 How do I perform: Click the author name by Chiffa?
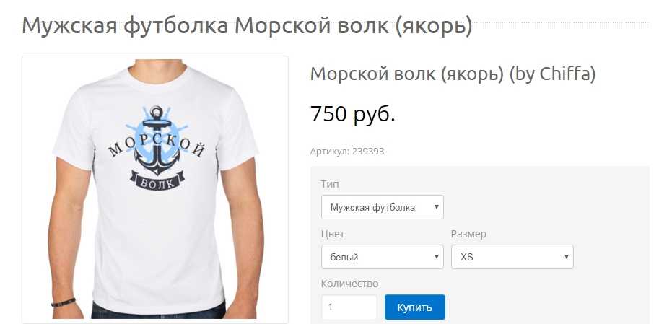[x=552, y=74]
